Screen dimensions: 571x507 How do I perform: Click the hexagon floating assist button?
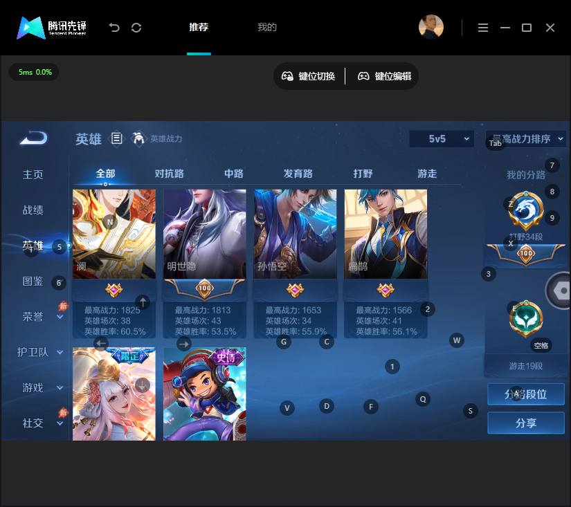point(559,291)
